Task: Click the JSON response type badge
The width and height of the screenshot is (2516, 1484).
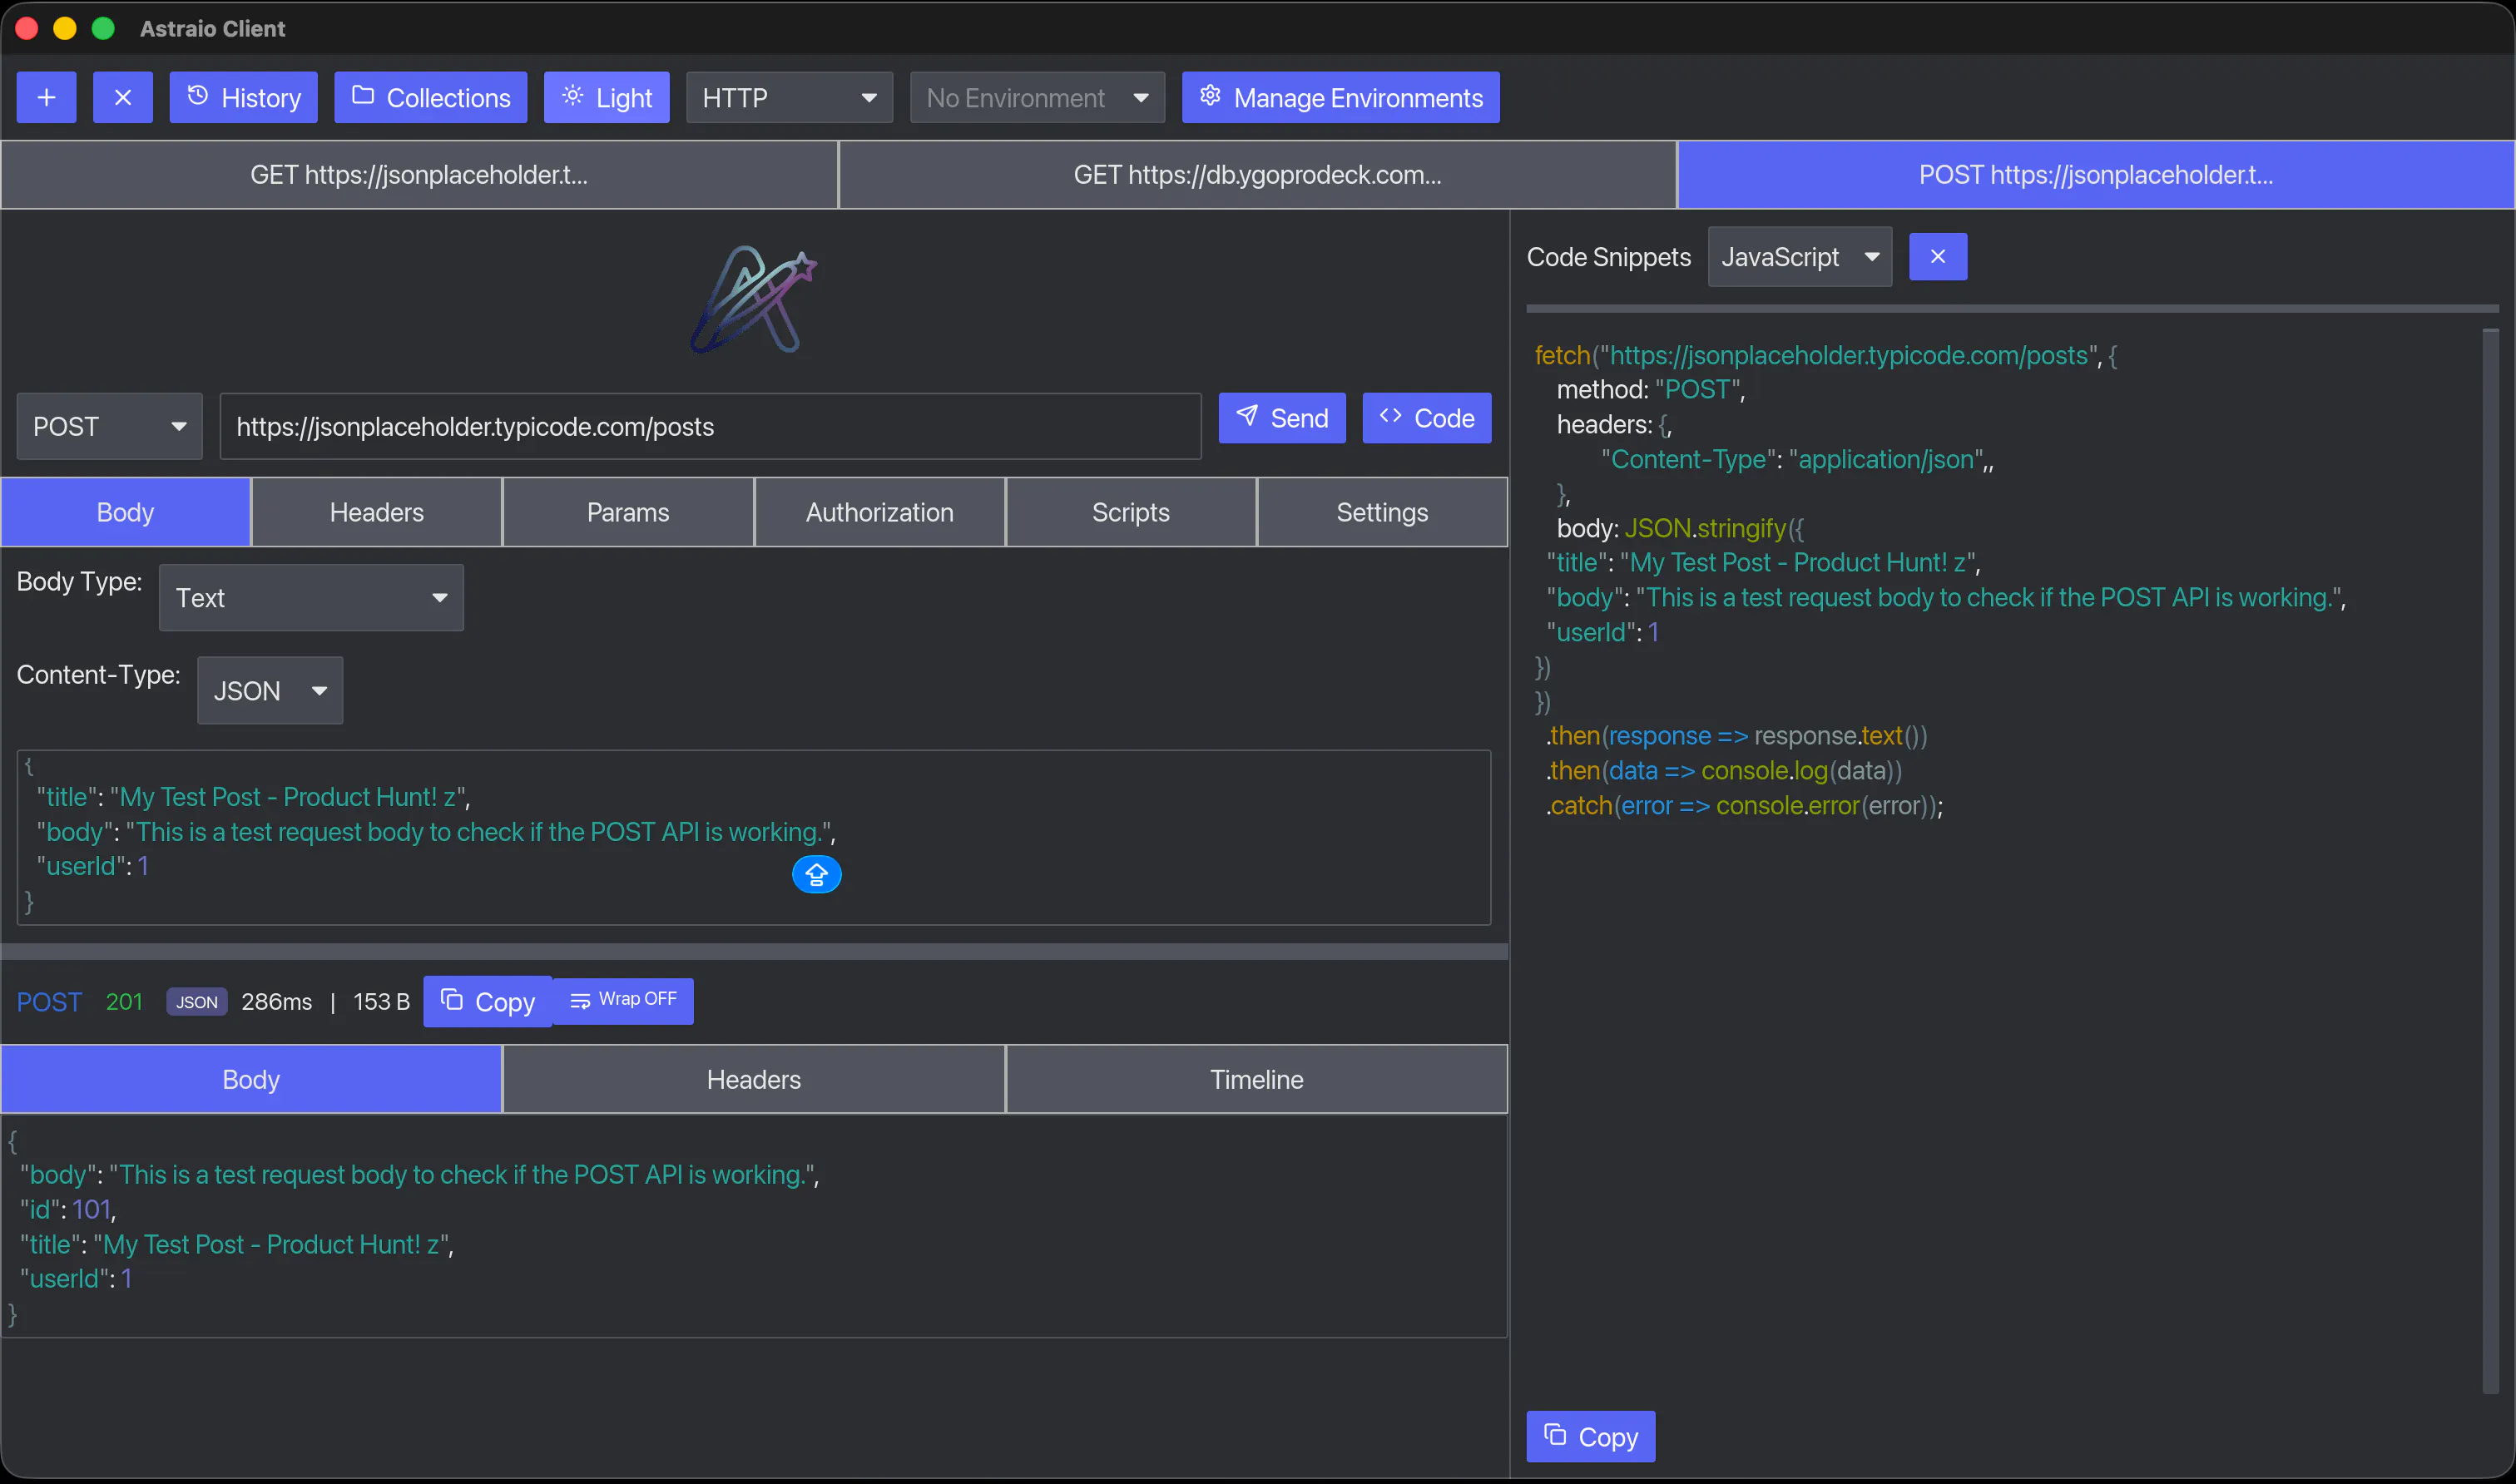Action: [197, 1002]
